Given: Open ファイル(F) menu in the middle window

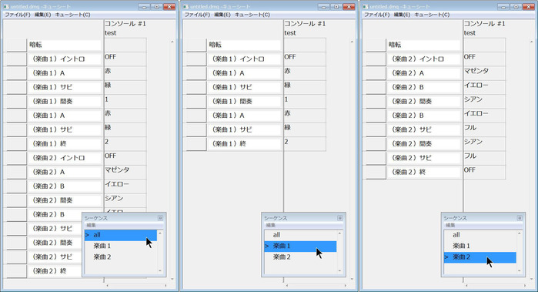Looking at the screenshot, I should [x=197, y=15].
